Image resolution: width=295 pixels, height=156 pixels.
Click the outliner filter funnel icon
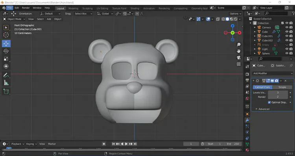tap(293, 13)
